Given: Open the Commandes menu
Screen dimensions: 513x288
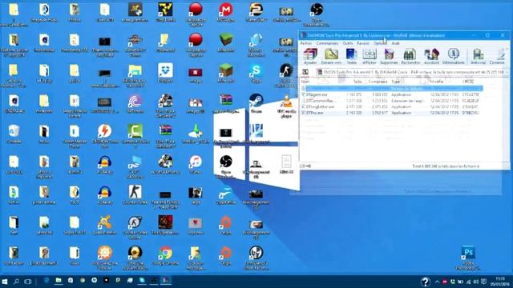Looking at the screenshot, I should pyautogui.click(x=327, y=43).
